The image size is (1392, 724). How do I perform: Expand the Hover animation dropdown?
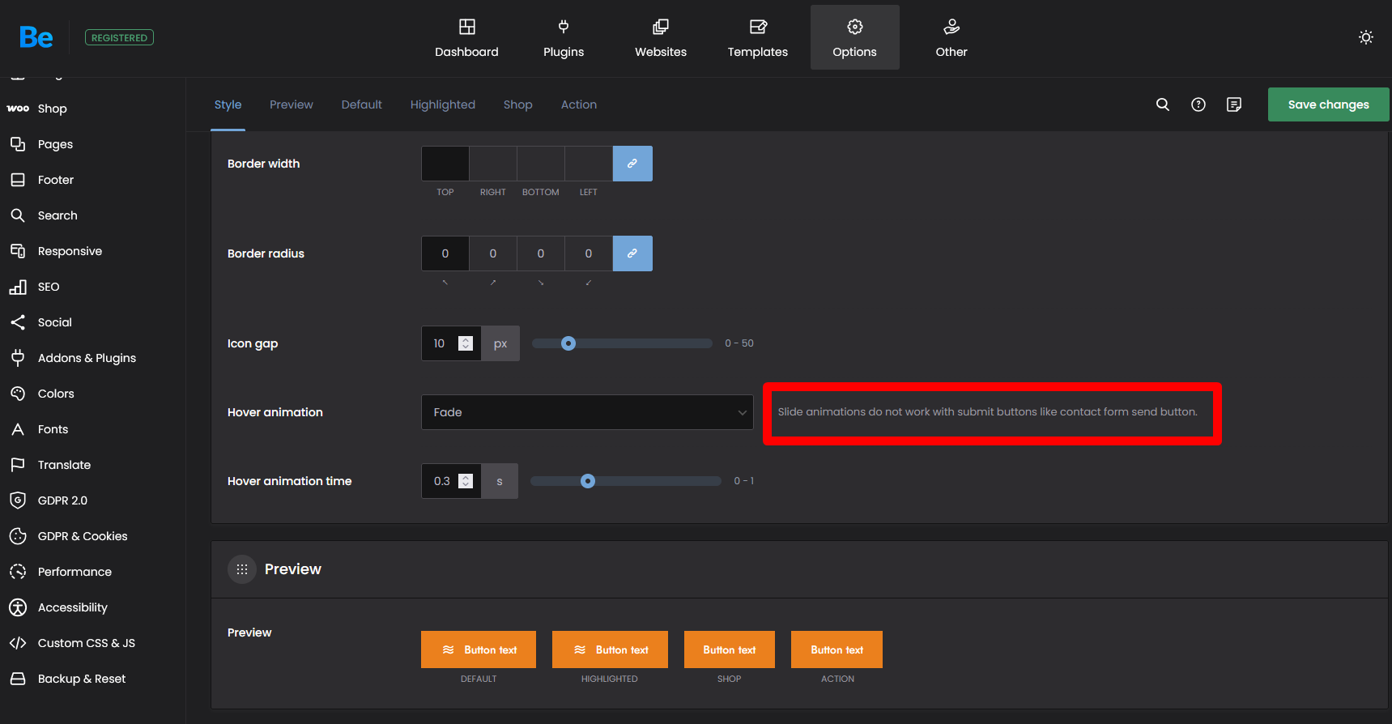(587, 412)
